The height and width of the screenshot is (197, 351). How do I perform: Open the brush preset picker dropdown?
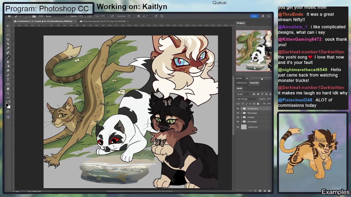point(29,16)
